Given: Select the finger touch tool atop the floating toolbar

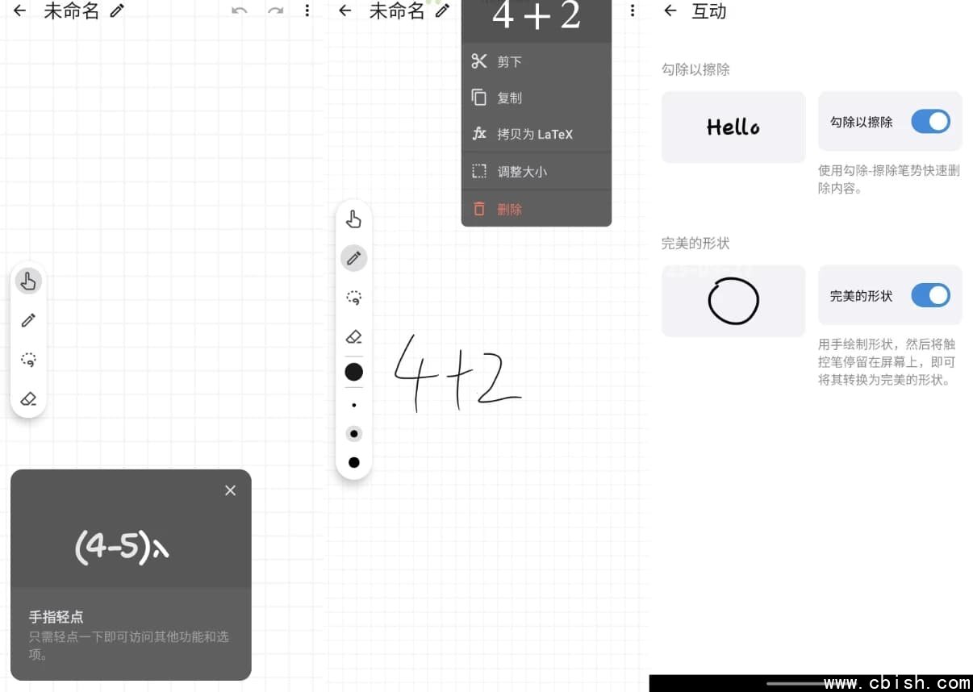Looking at the screenshot, I should [x=353, y=219].
